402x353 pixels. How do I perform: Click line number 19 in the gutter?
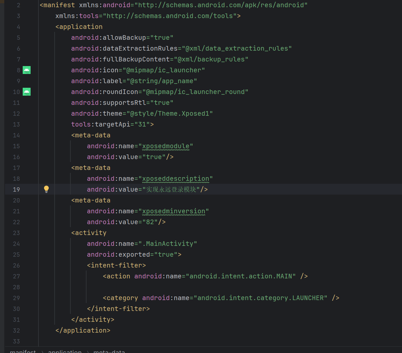(x=16, y=189)
